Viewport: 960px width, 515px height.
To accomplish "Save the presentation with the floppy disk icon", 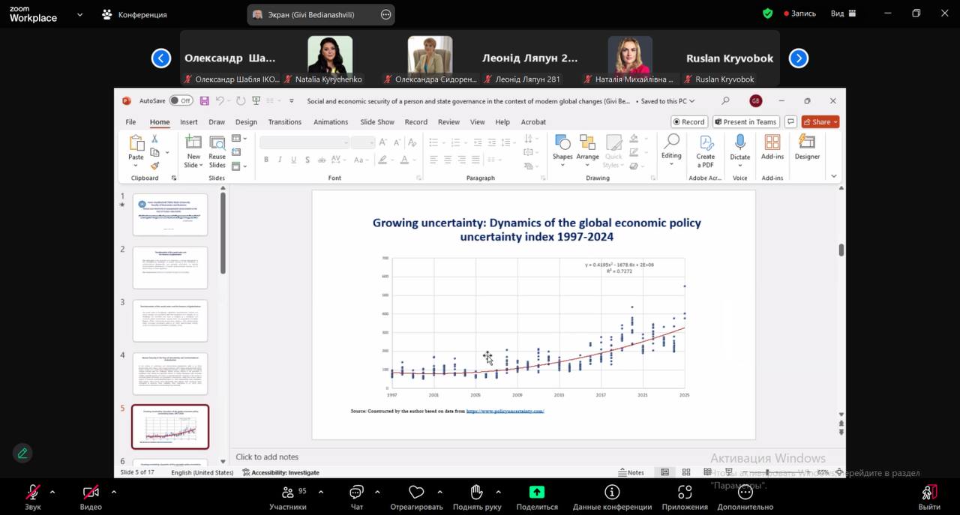I will click(x=204, y=100).
